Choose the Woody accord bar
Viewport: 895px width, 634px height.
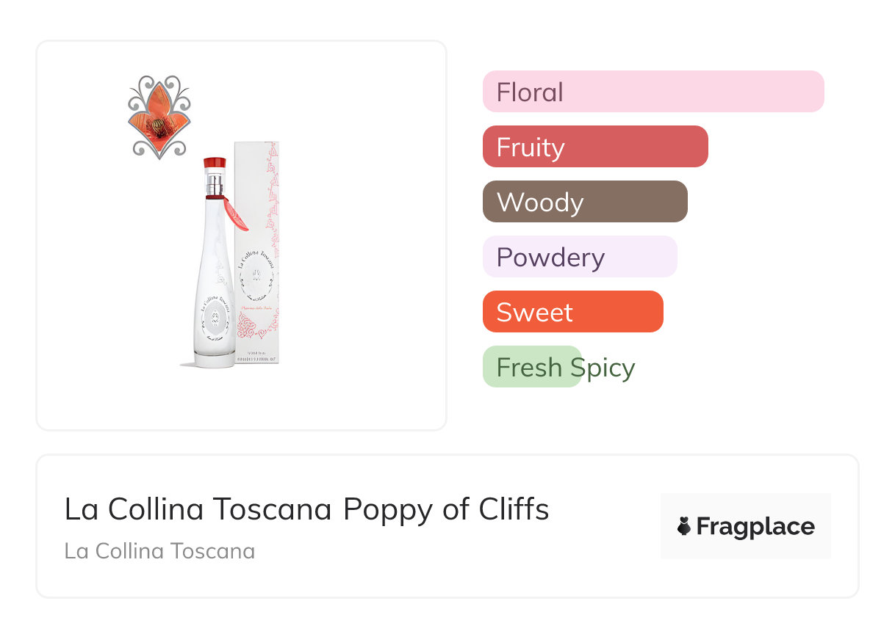pyautogui.click(x=584, y=202)
